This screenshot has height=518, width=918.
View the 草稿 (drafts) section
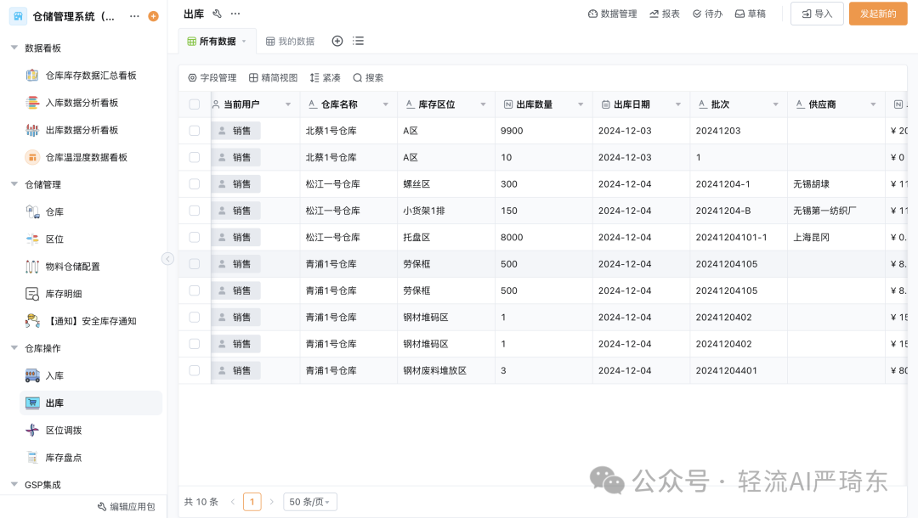coord(750,14)
